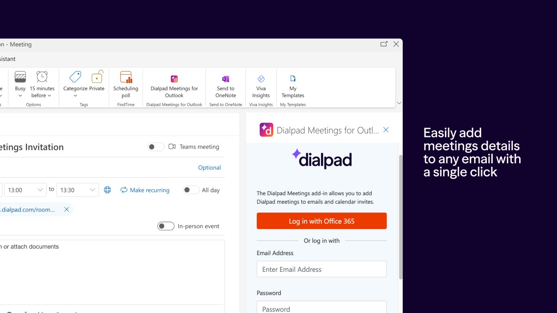Launch Dialpad Meetings for Outlook add-in
Image resolution: width=557 pixels, height=313 pixels.
174,86
